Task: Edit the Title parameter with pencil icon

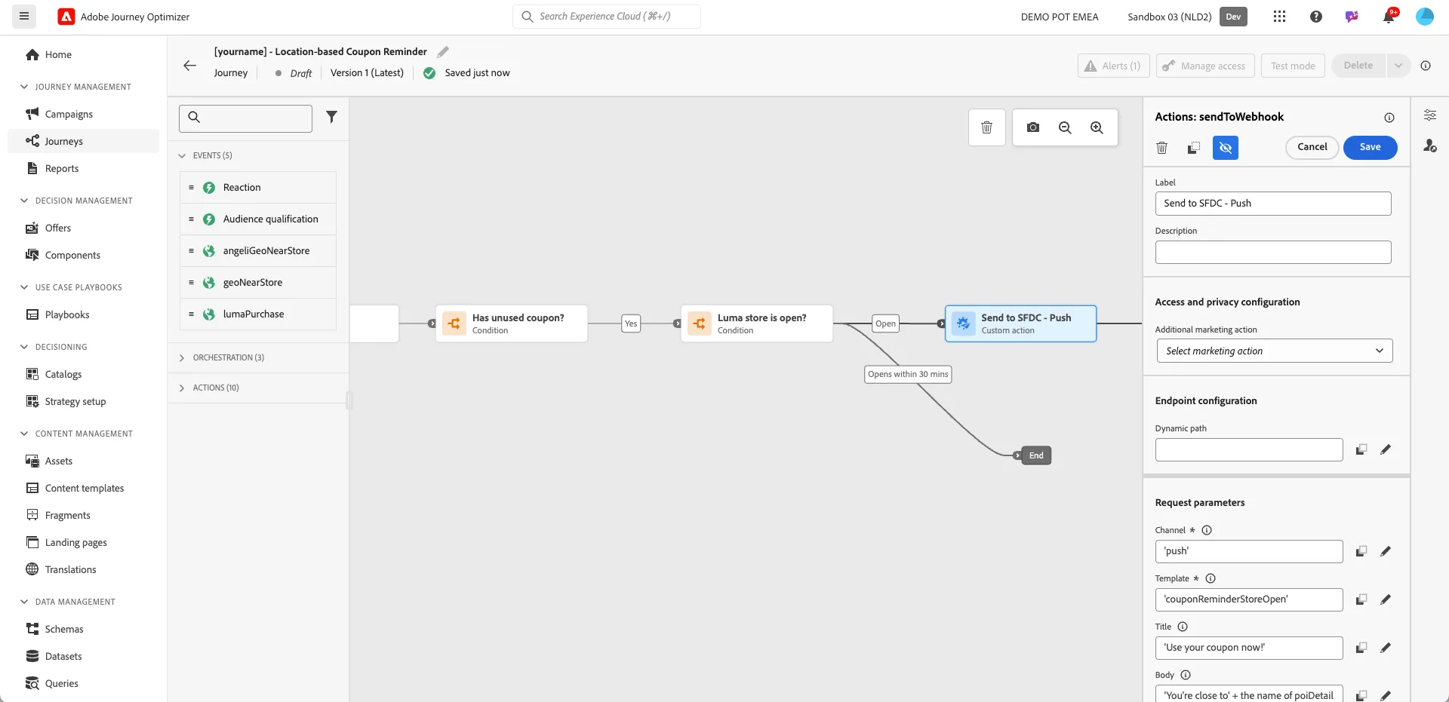Action: [x=1386, y=648]
